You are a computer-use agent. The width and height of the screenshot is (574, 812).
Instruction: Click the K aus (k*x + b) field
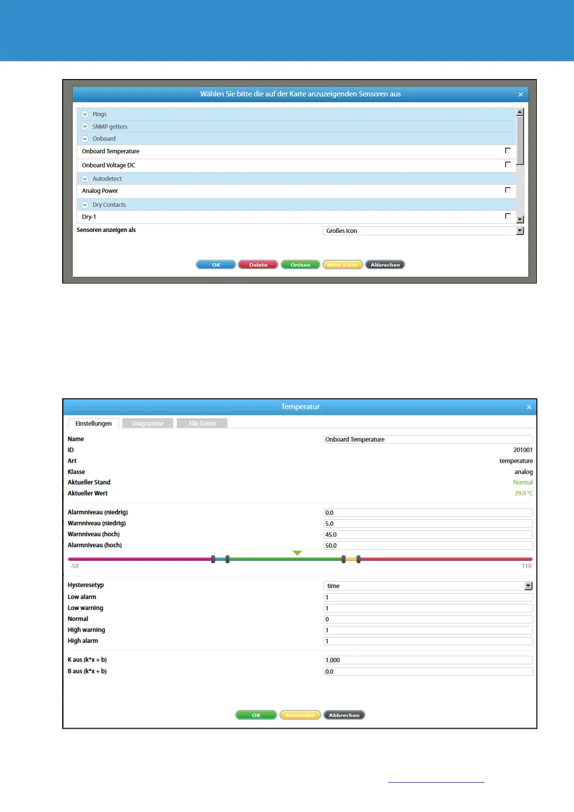click(428, 660)
